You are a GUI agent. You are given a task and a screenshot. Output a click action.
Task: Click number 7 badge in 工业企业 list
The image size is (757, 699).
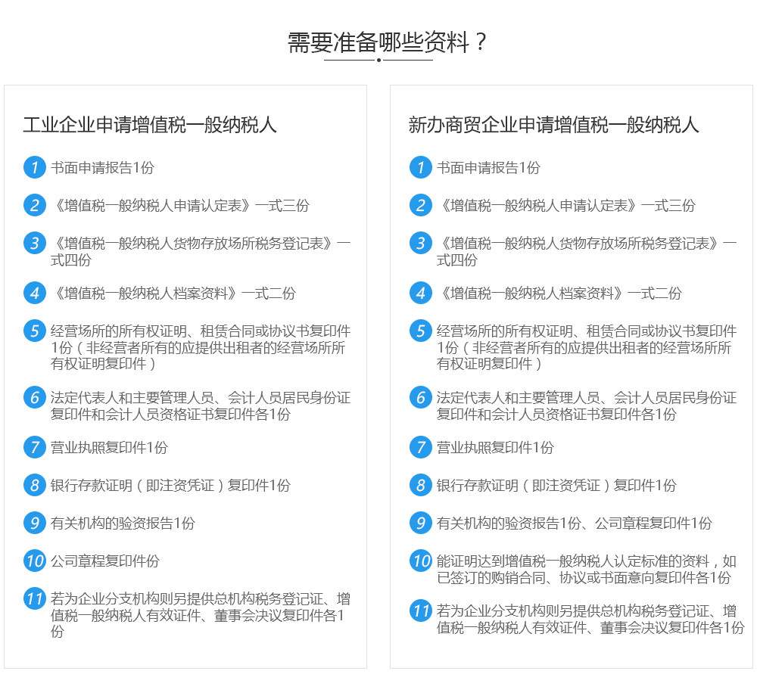coord(35,447)
